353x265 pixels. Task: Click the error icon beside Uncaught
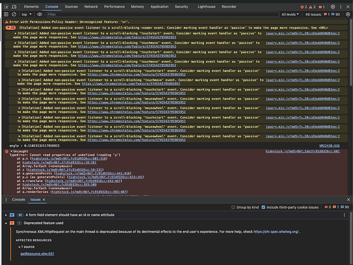click(x=7, y=152)
